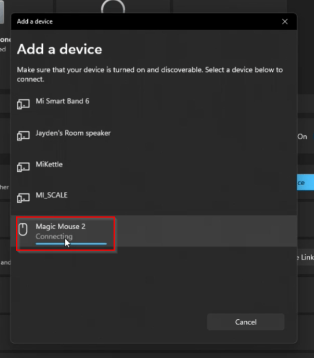The width and height of the screenshot is (314, 358).
Task: Select Mi Smart Band 6 from list
Action: pos(154,104)
